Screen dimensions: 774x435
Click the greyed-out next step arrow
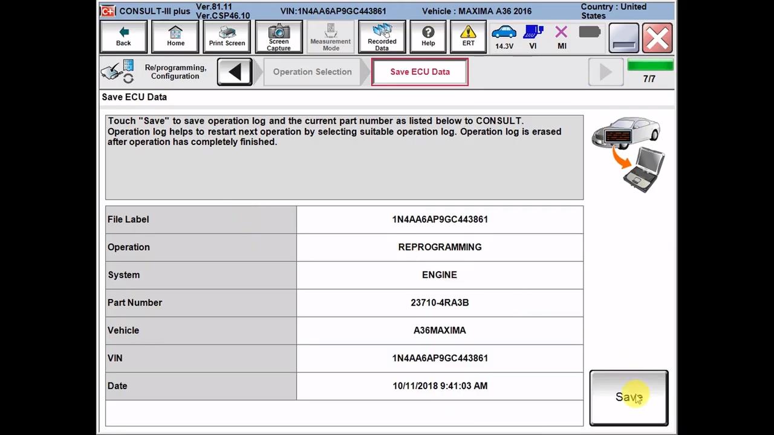(605, 72)
